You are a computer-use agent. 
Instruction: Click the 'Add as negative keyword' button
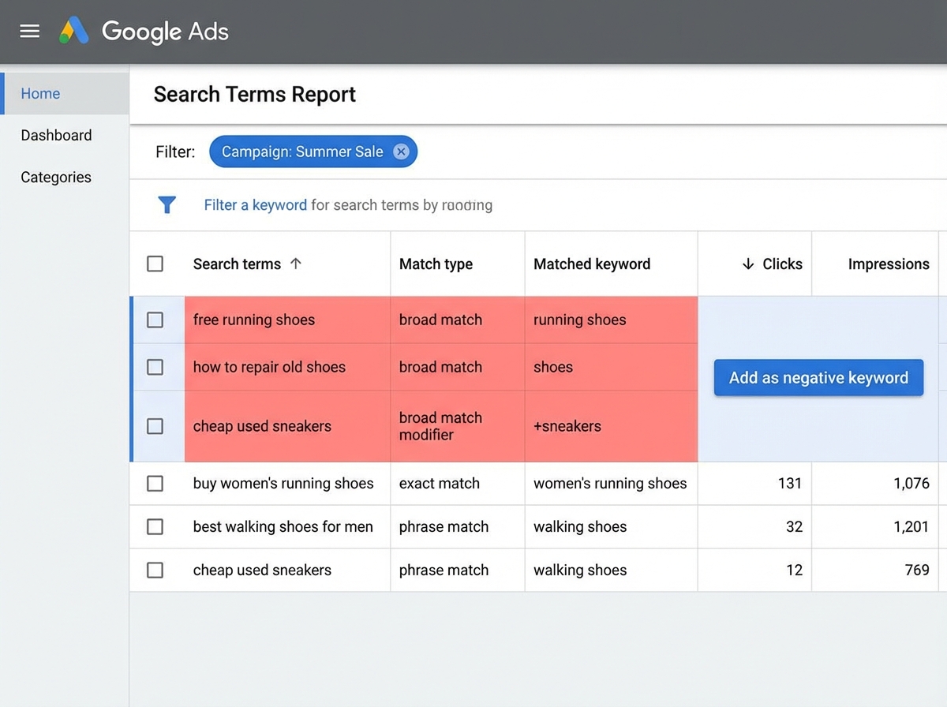tap(818, 377)
